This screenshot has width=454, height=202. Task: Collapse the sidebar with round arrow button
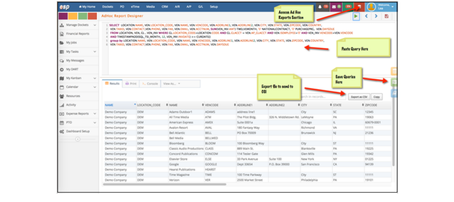[78, 139]
